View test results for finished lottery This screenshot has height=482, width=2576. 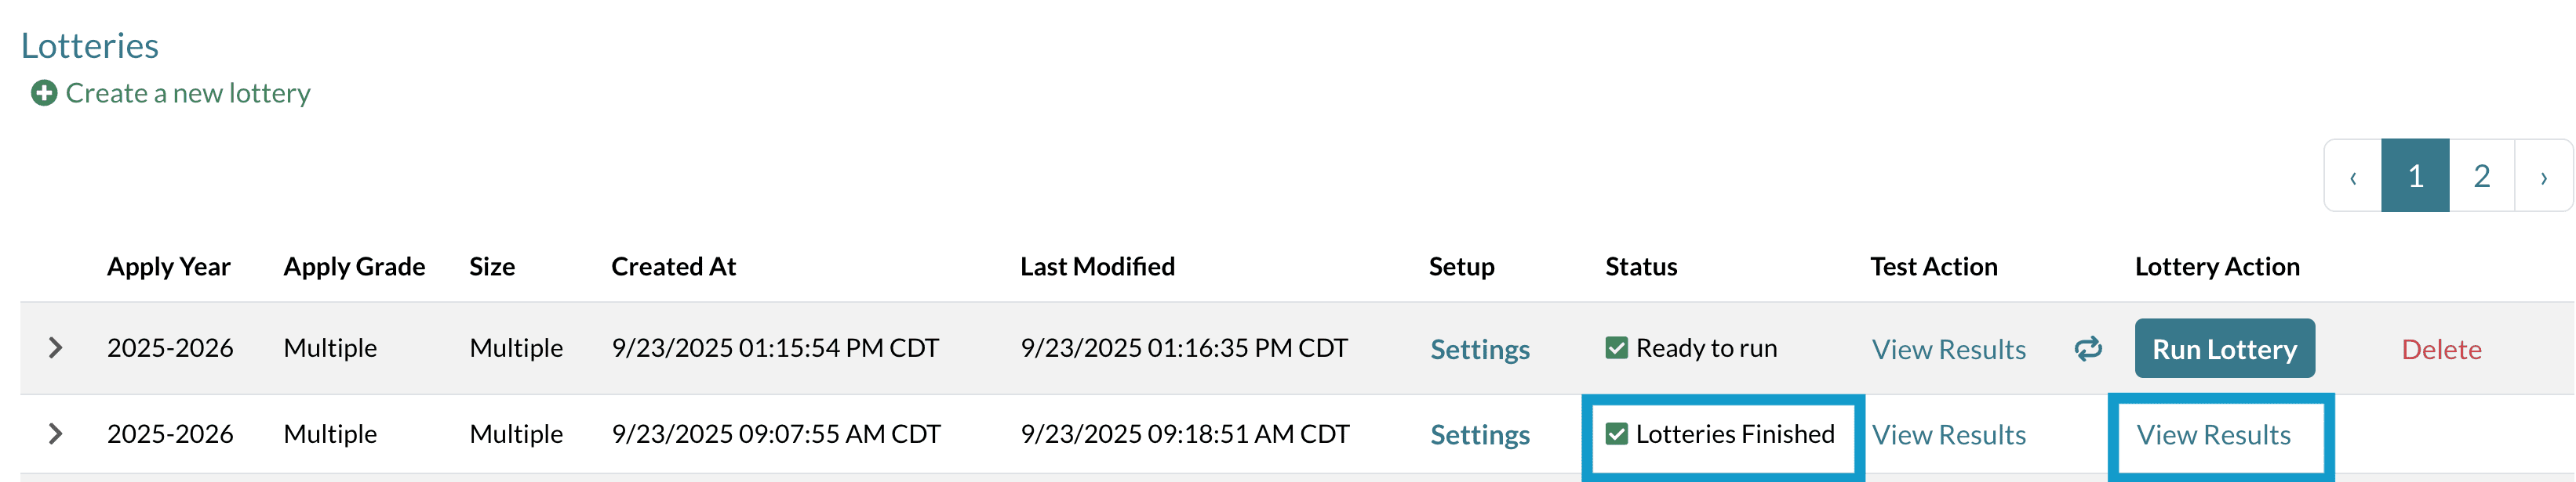click(1948, 436)
